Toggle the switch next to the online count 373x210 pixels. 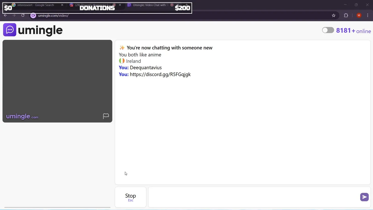click(x=328, y=30)
